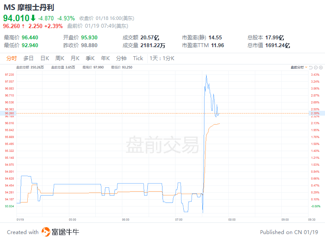Click the 总市值 value 1691.24亿
Image resolution: width=325 pixels, height=241 pixels.
277,45
